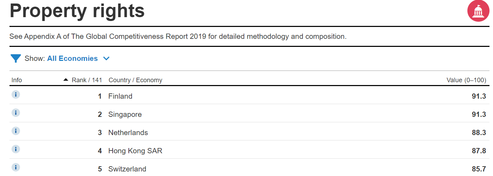The height and width of the screenshot is (176, 493).
Task: Sort by Value (0–100) column header
Action: (x=466, y=80)
